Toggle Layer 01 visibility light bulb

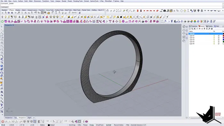pyautogui.click(x=214, y=36)
